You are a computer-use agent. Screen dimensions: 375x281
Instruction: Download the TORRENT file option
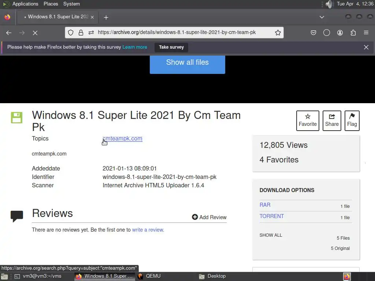[x=272, y=216]
